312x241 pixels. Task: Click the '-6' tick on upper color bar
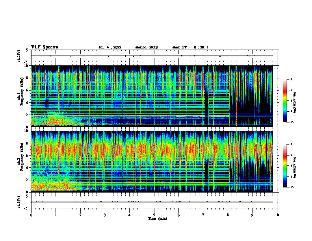(x=291, y=79)
